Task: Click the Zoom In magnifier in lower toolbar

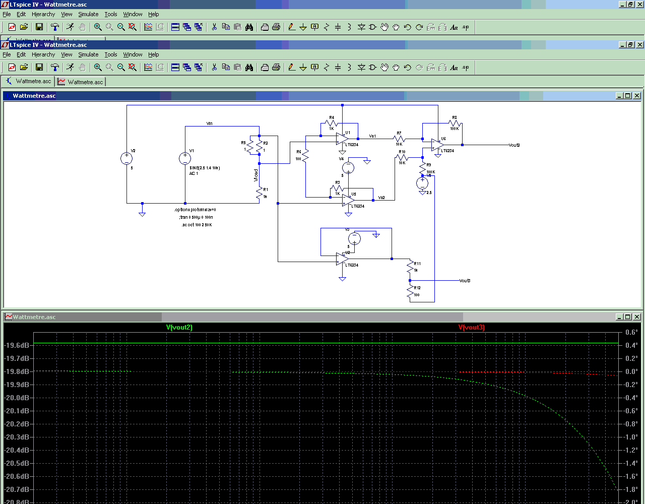Action: [98, 68]
